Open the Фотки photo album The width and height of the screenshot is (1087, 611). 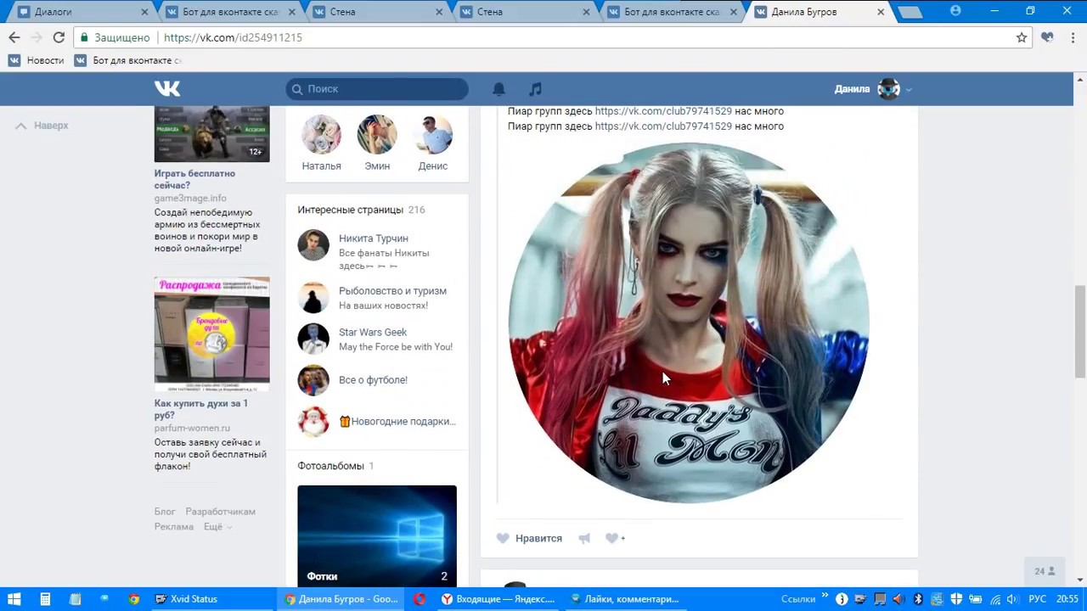(377, 536)
